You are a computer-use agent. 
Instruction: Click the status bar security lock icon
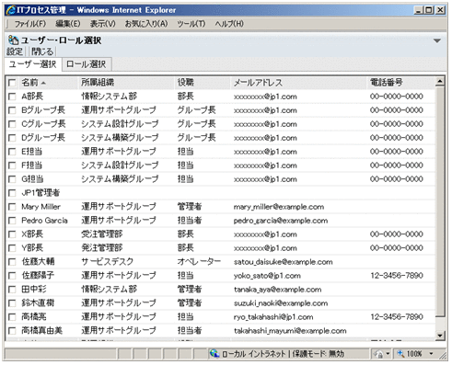pos(379,354)
